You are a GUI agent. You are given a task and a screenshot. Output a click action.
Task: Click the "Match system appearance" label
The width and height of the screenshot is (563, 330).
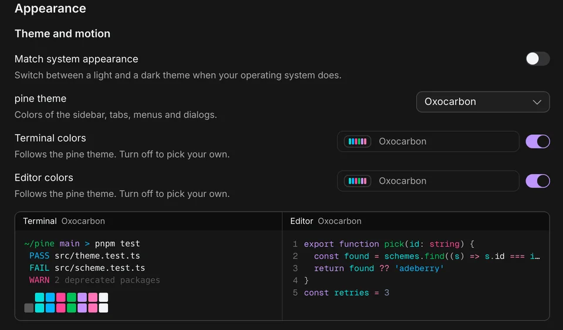[x=76, y=59]
